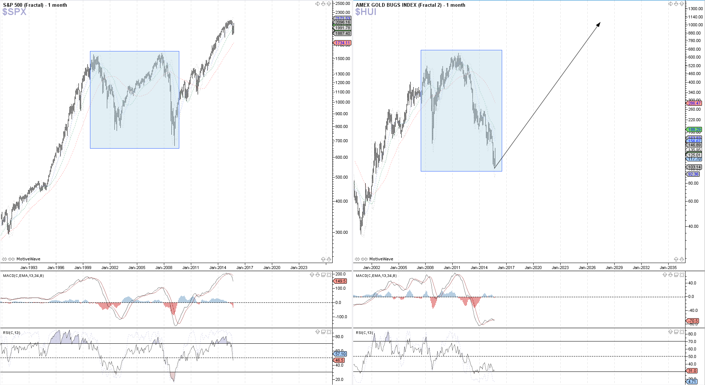Click the expand time-scale double arrow on the $SPX chart
This screenshot has width=705, height=385.
[4, 259]
